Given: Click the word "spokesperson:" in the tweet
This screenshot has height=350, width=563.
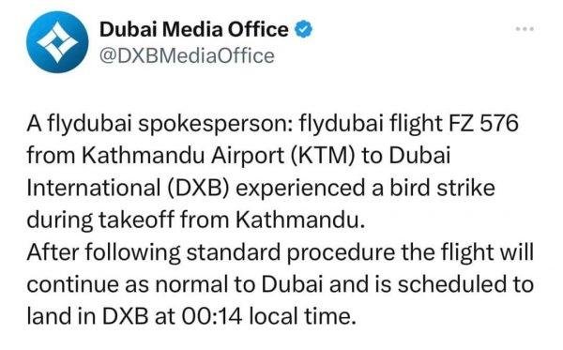Looking at the screenshot, I should pyautogui.click(x=216, y=124).
